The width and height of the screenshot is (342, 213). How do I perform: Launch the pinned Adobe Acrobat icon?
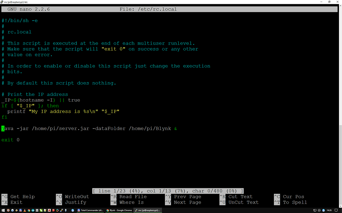coord(49,210)
